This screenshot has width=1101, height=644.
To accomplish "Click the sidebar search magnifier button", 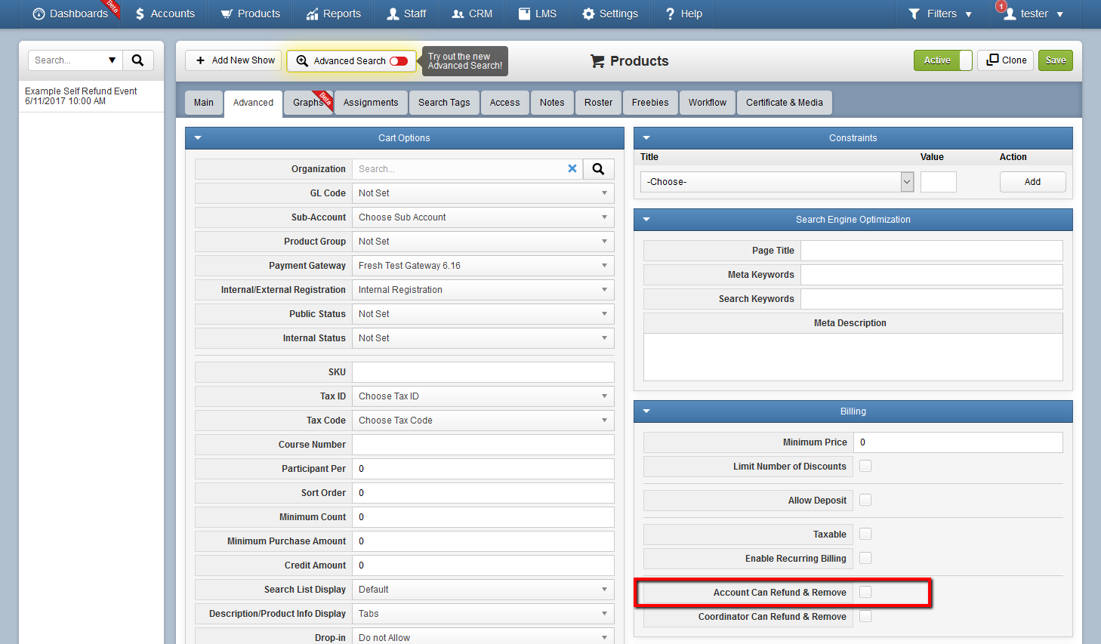I will 137,60.
